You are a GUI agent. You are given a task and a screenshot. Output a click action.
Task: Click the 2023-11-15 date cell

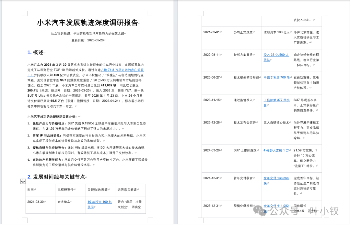click(x=217, y=106)
